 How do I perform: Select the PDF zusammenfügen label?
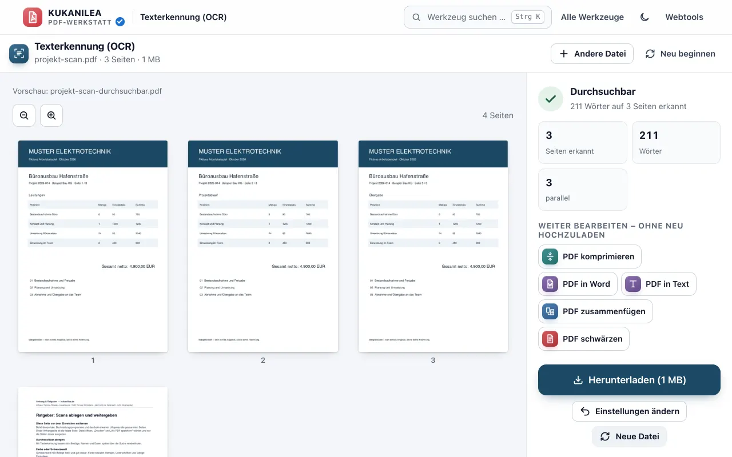pos(604,311)
